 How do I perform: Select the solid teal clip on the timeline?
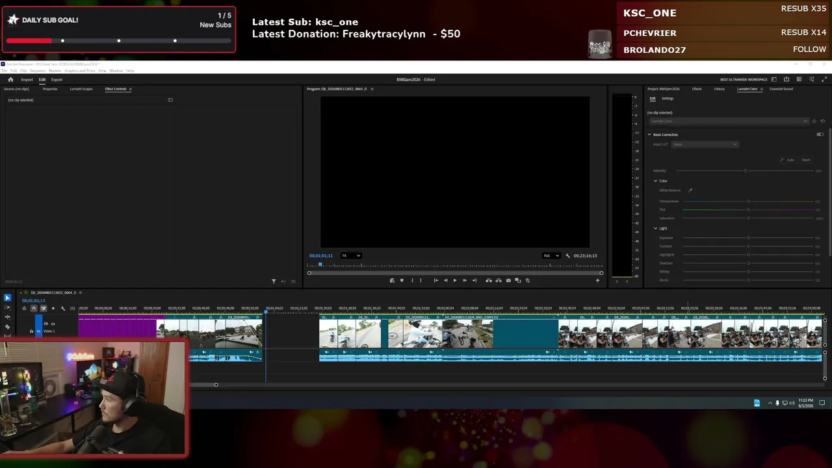(x=526, y=333)
